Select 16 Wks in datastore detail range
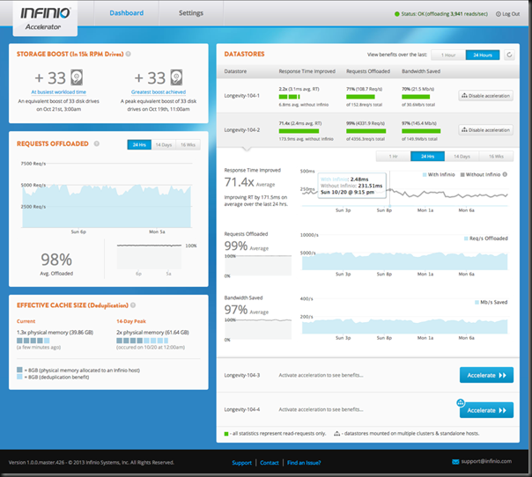 [x=496, y=157]
